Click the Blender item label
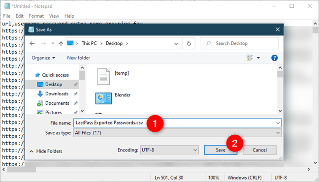 (123, 95)
